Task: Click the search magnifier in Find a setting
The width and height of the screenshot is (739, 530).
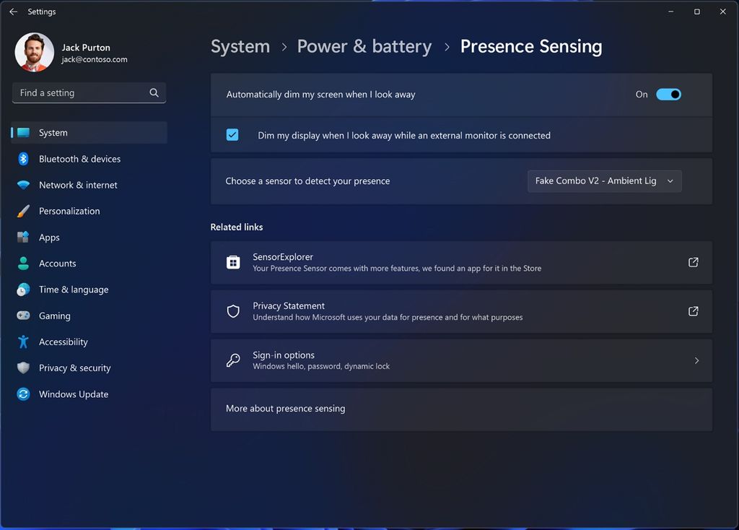Action: coord(154,92)
